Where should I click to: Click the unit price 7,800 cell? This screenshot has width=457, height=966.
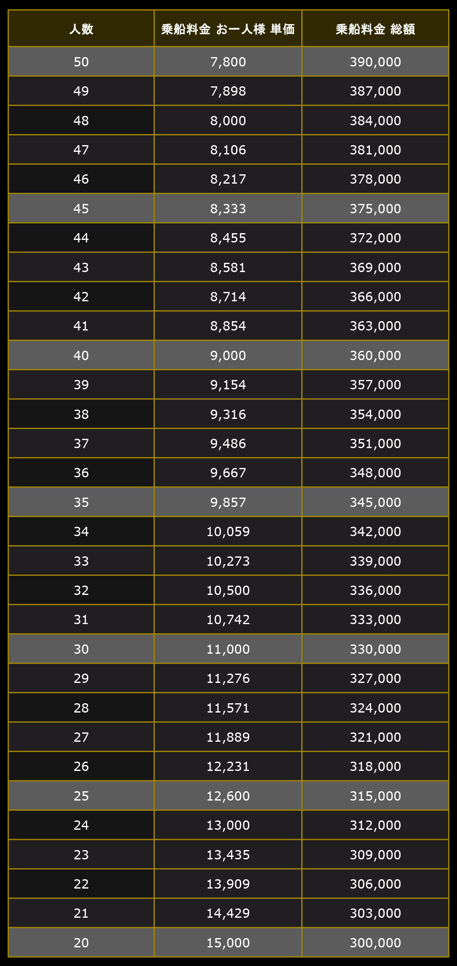pos(228,62)
